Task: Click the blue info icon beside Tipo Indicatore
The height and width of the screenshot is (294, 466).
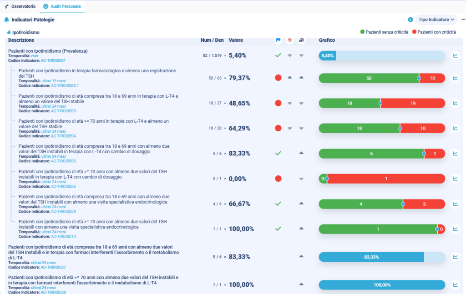Action: tap(410, 20)
